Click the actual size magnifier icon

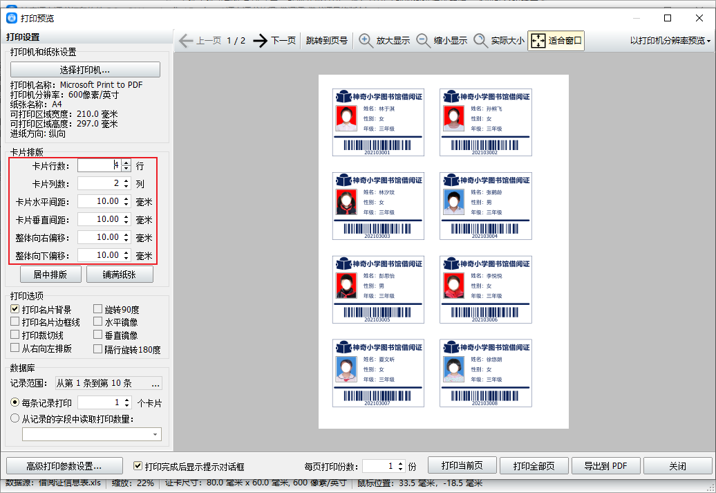point(480,41)
